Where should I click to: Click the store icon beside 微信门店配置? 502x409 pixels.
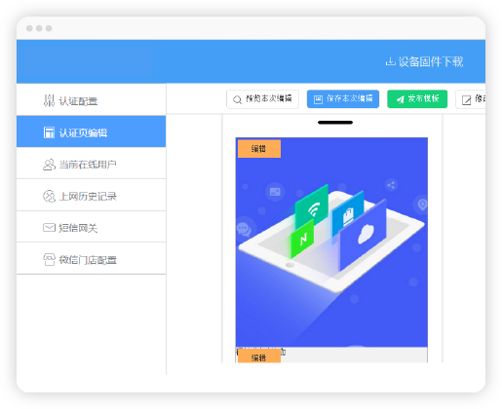(x=49, y=259)
